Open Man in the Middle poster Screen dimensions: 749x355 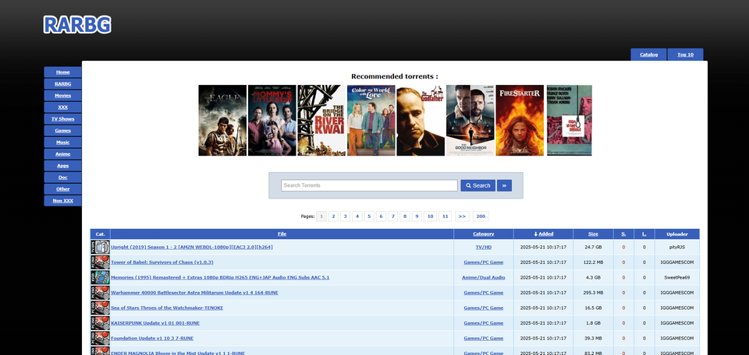(569, 120)
